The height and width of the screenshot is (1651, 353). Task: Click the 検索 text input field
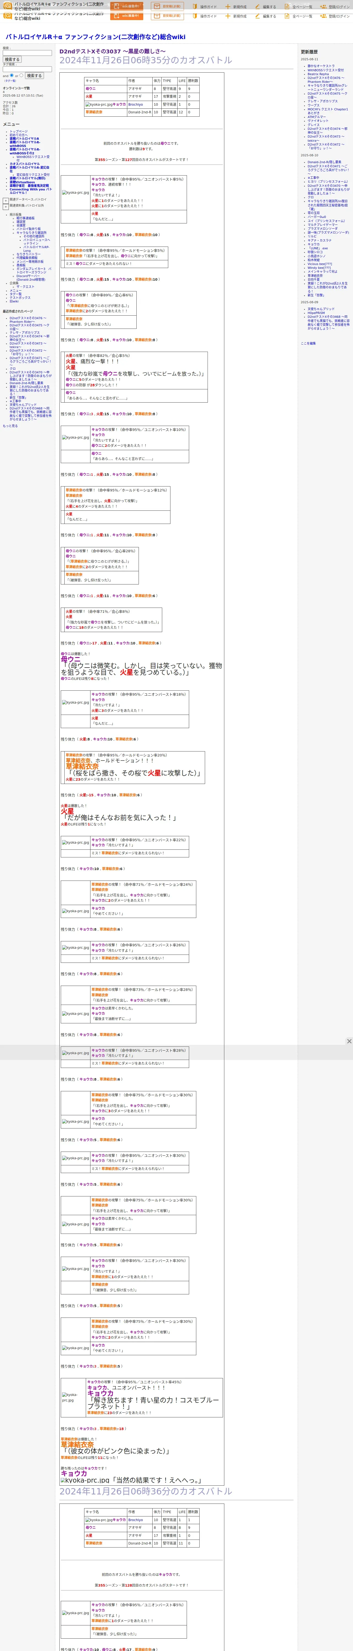(27, 53)
